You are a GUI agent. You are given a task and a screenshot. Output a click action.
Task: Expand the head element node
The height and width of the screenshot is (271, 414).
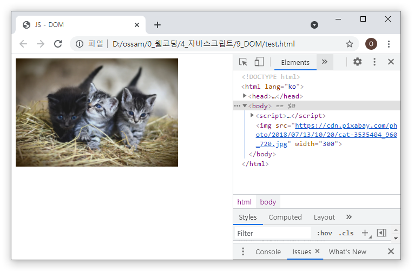pyautogui.click(x=245, y=96)
